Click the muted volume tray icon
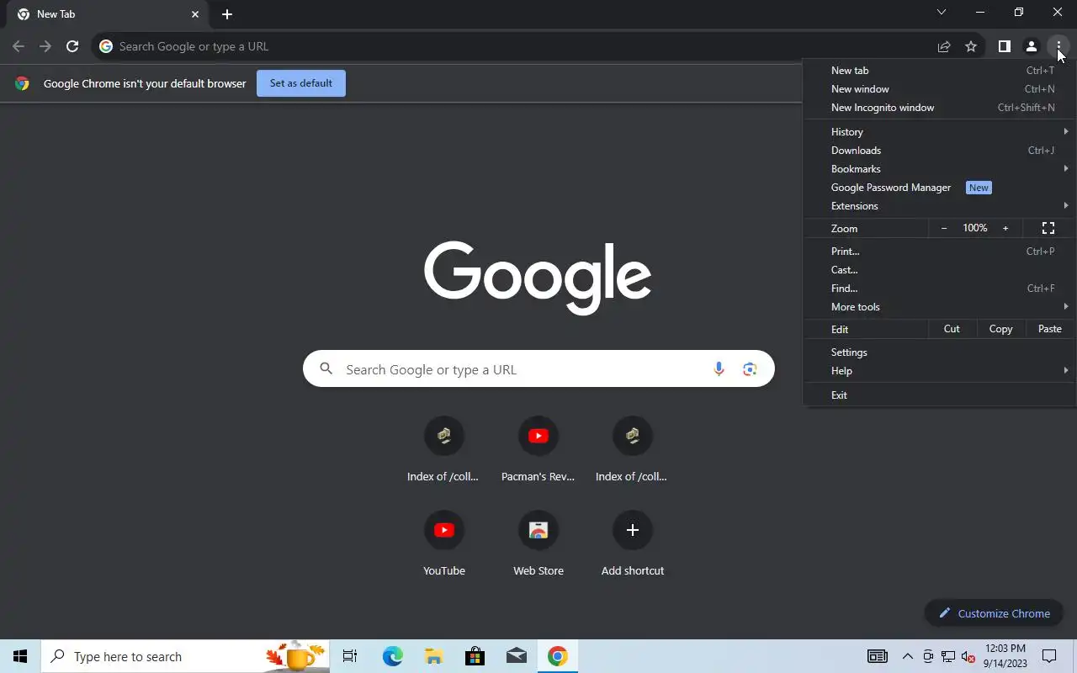The image size is (1077, 673). (x=968, y=656)
